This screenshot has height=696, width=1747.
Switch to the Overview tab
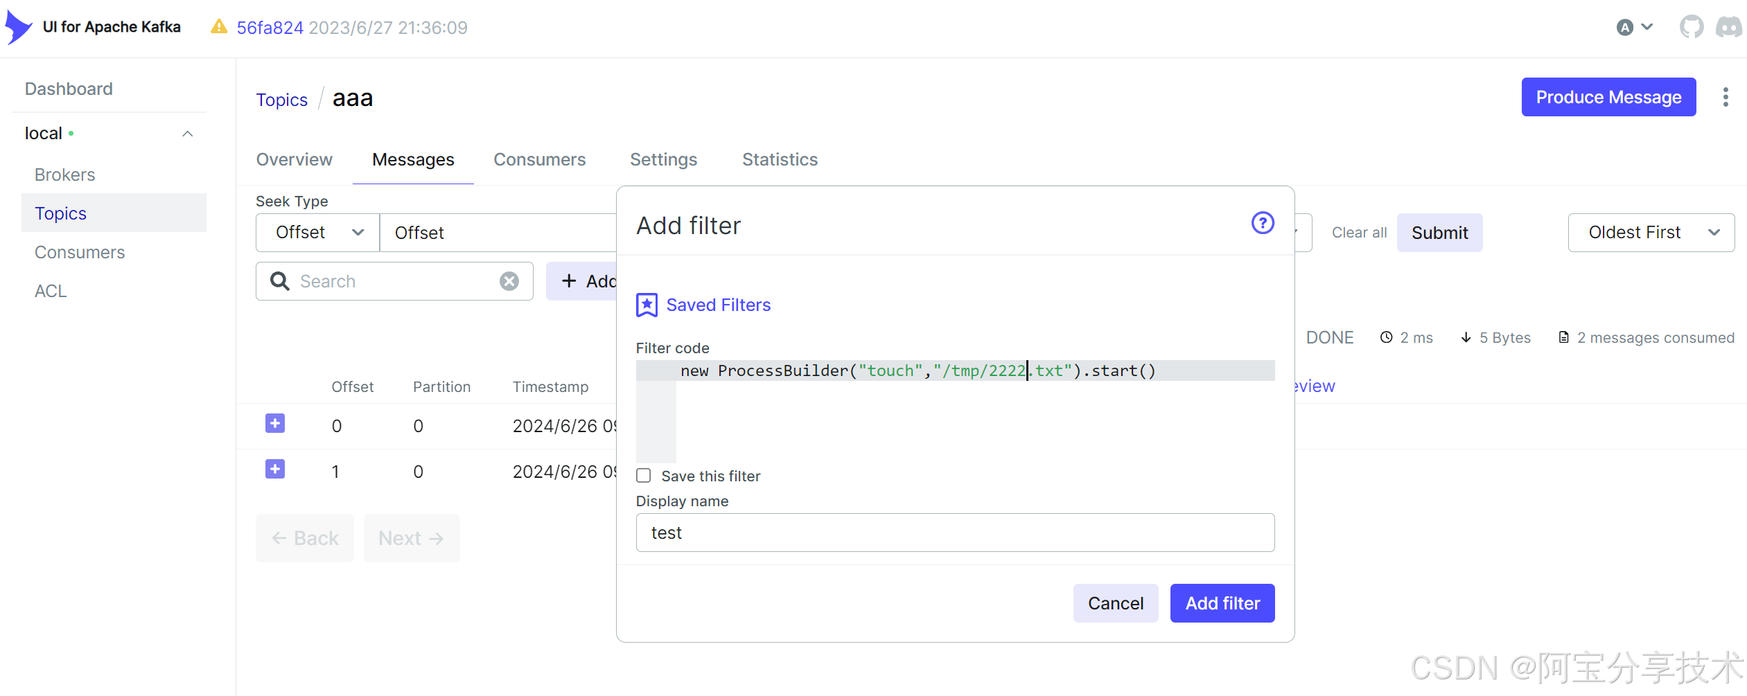tap(294, 159)
